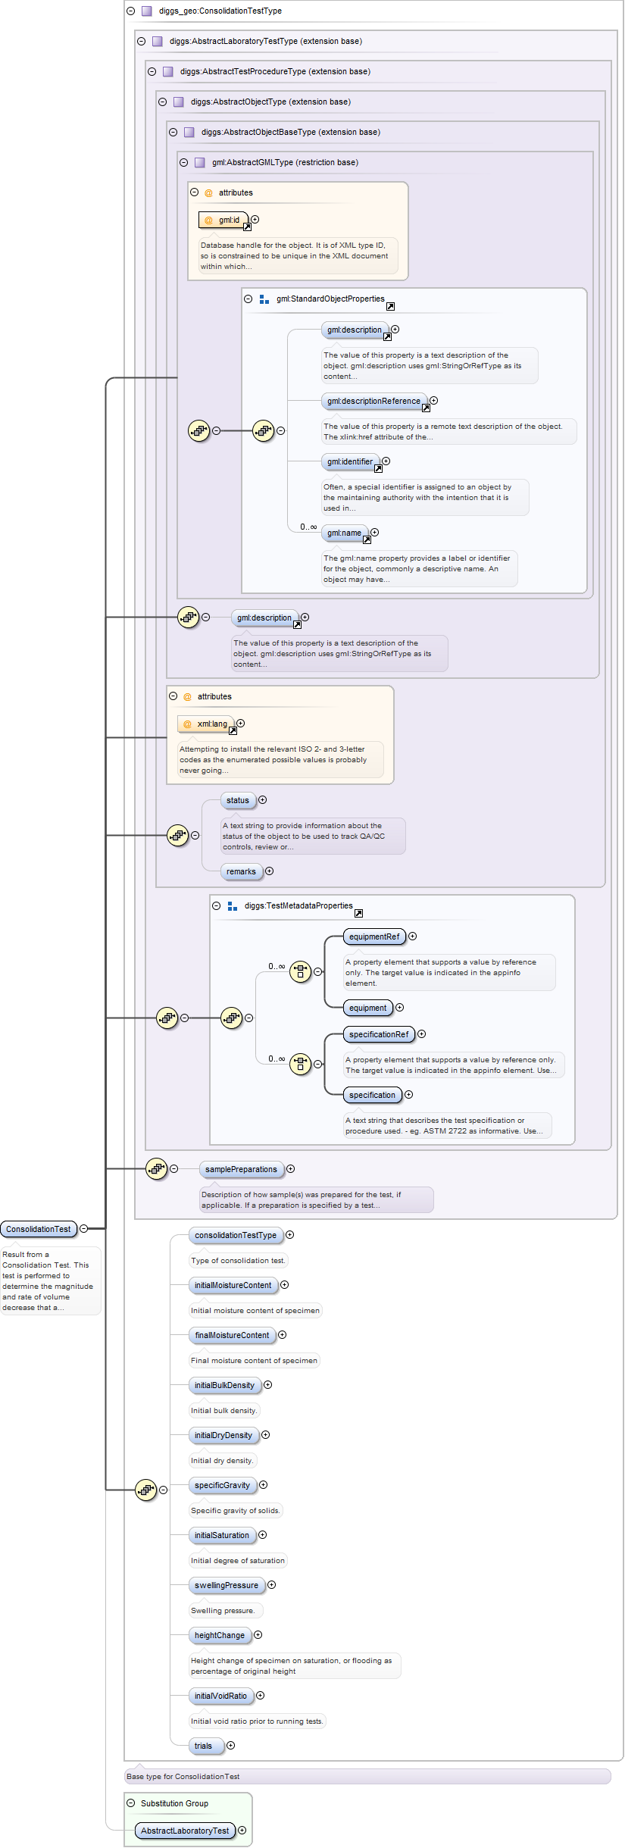625x1848 pixels.
Task: Expand the swellingPressure element details
Action: [x=272, y=1585]
